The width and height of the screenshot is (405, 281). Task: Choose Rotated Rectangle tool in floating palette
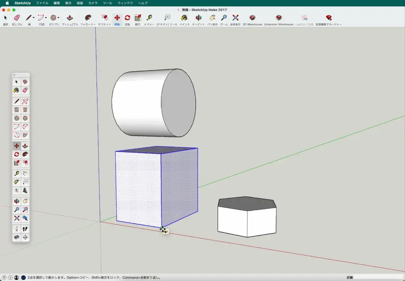tap(25, 109)
